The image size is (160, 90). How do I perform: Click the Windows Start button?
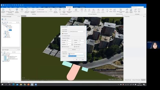pyautogui.click(x=2, y=84)
